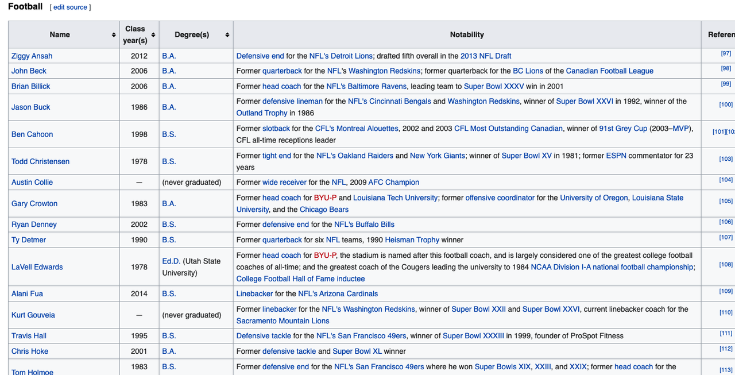Open the Heisman Trophy link
The width and height of the screenshot is (735, 375).
(x=412, y=239)
